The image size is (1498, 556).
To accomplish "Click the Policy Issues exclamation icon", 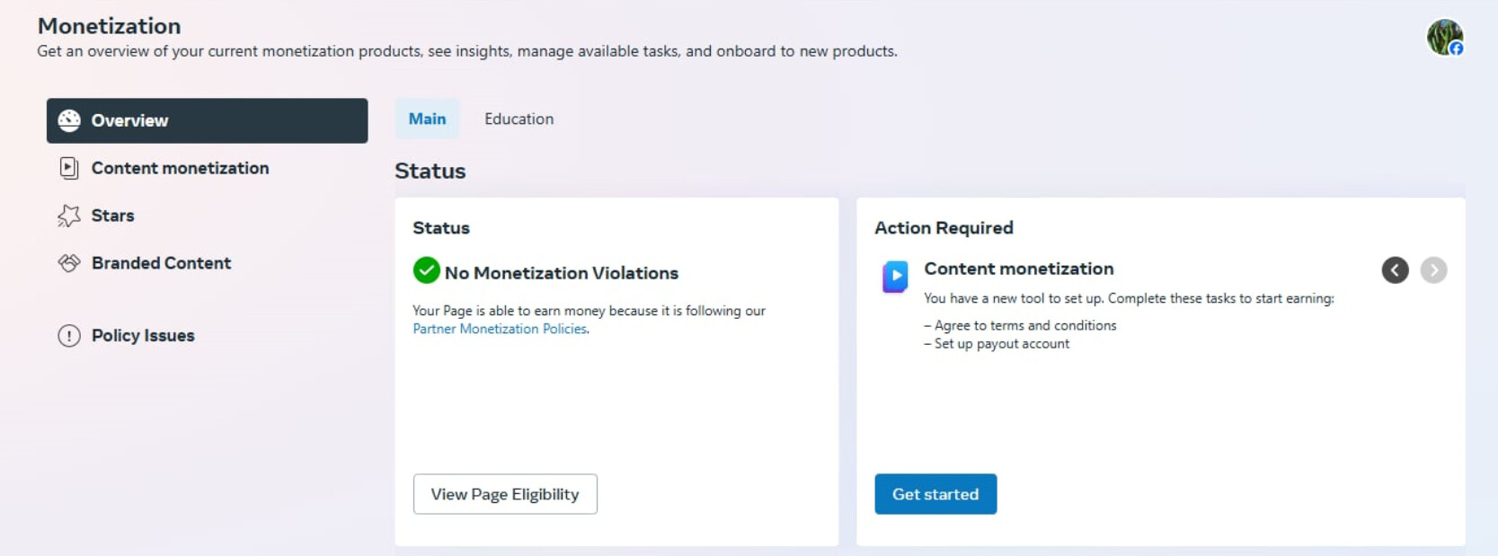I will pyautogui.click(x=69, y=336).
